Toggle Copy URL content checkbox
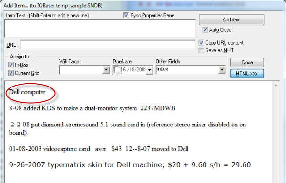 click(x=201, y=43)
